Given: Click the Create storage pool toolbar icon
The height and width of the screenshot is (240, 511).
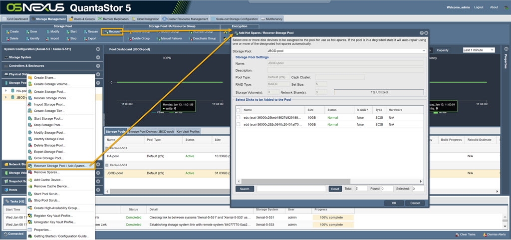Looking at the screenshot, I should (x=7, y=32).
